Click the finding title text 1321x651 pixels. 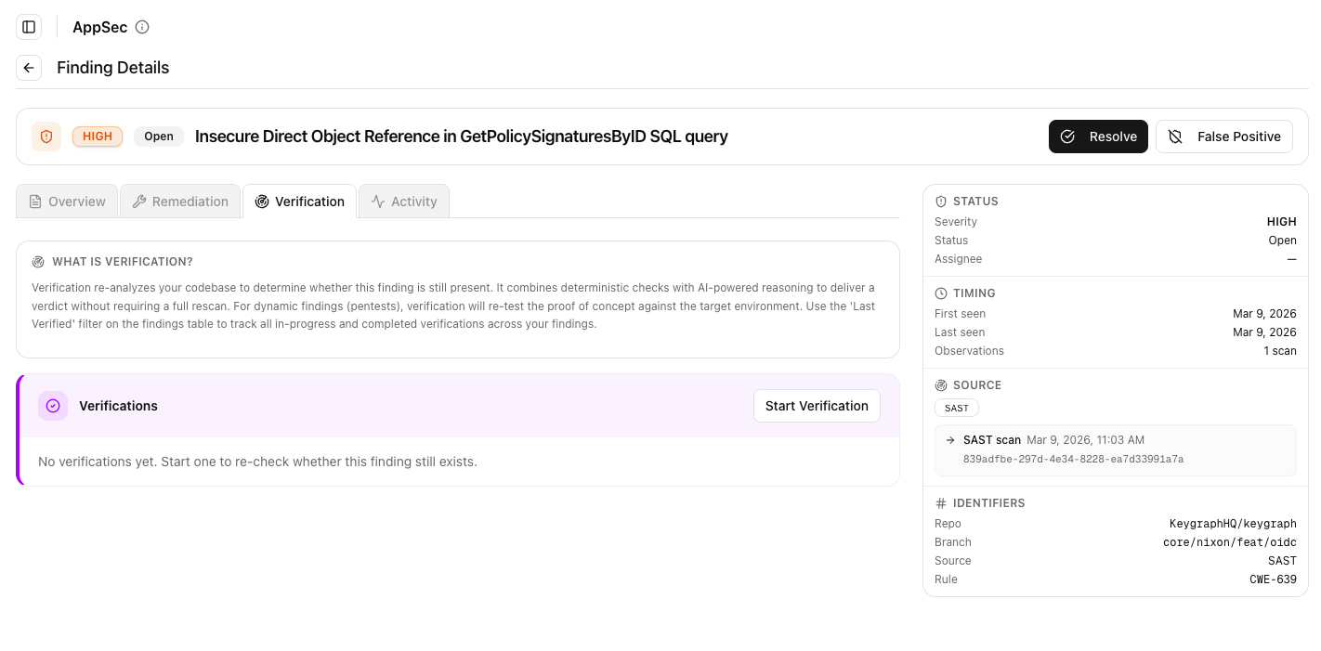(x=462, y=137)
